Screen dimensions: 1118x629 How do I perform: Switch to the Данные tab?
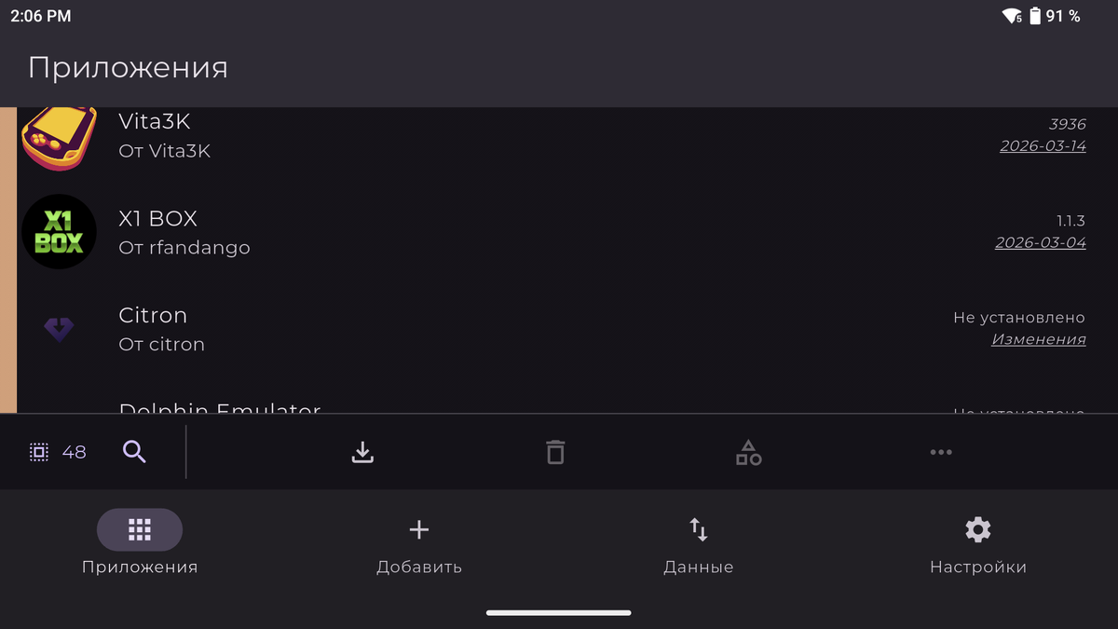pyautogui.click(x=699, y=546)
